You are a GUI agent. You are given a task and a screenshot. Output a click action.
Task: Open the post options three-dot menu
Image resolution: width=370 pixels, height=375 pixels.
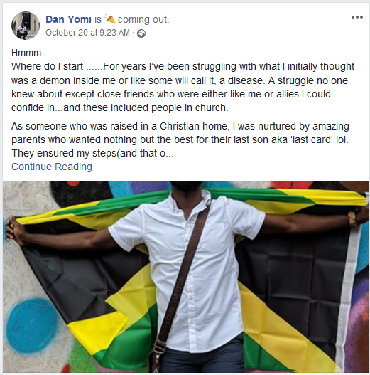[357, 17]
